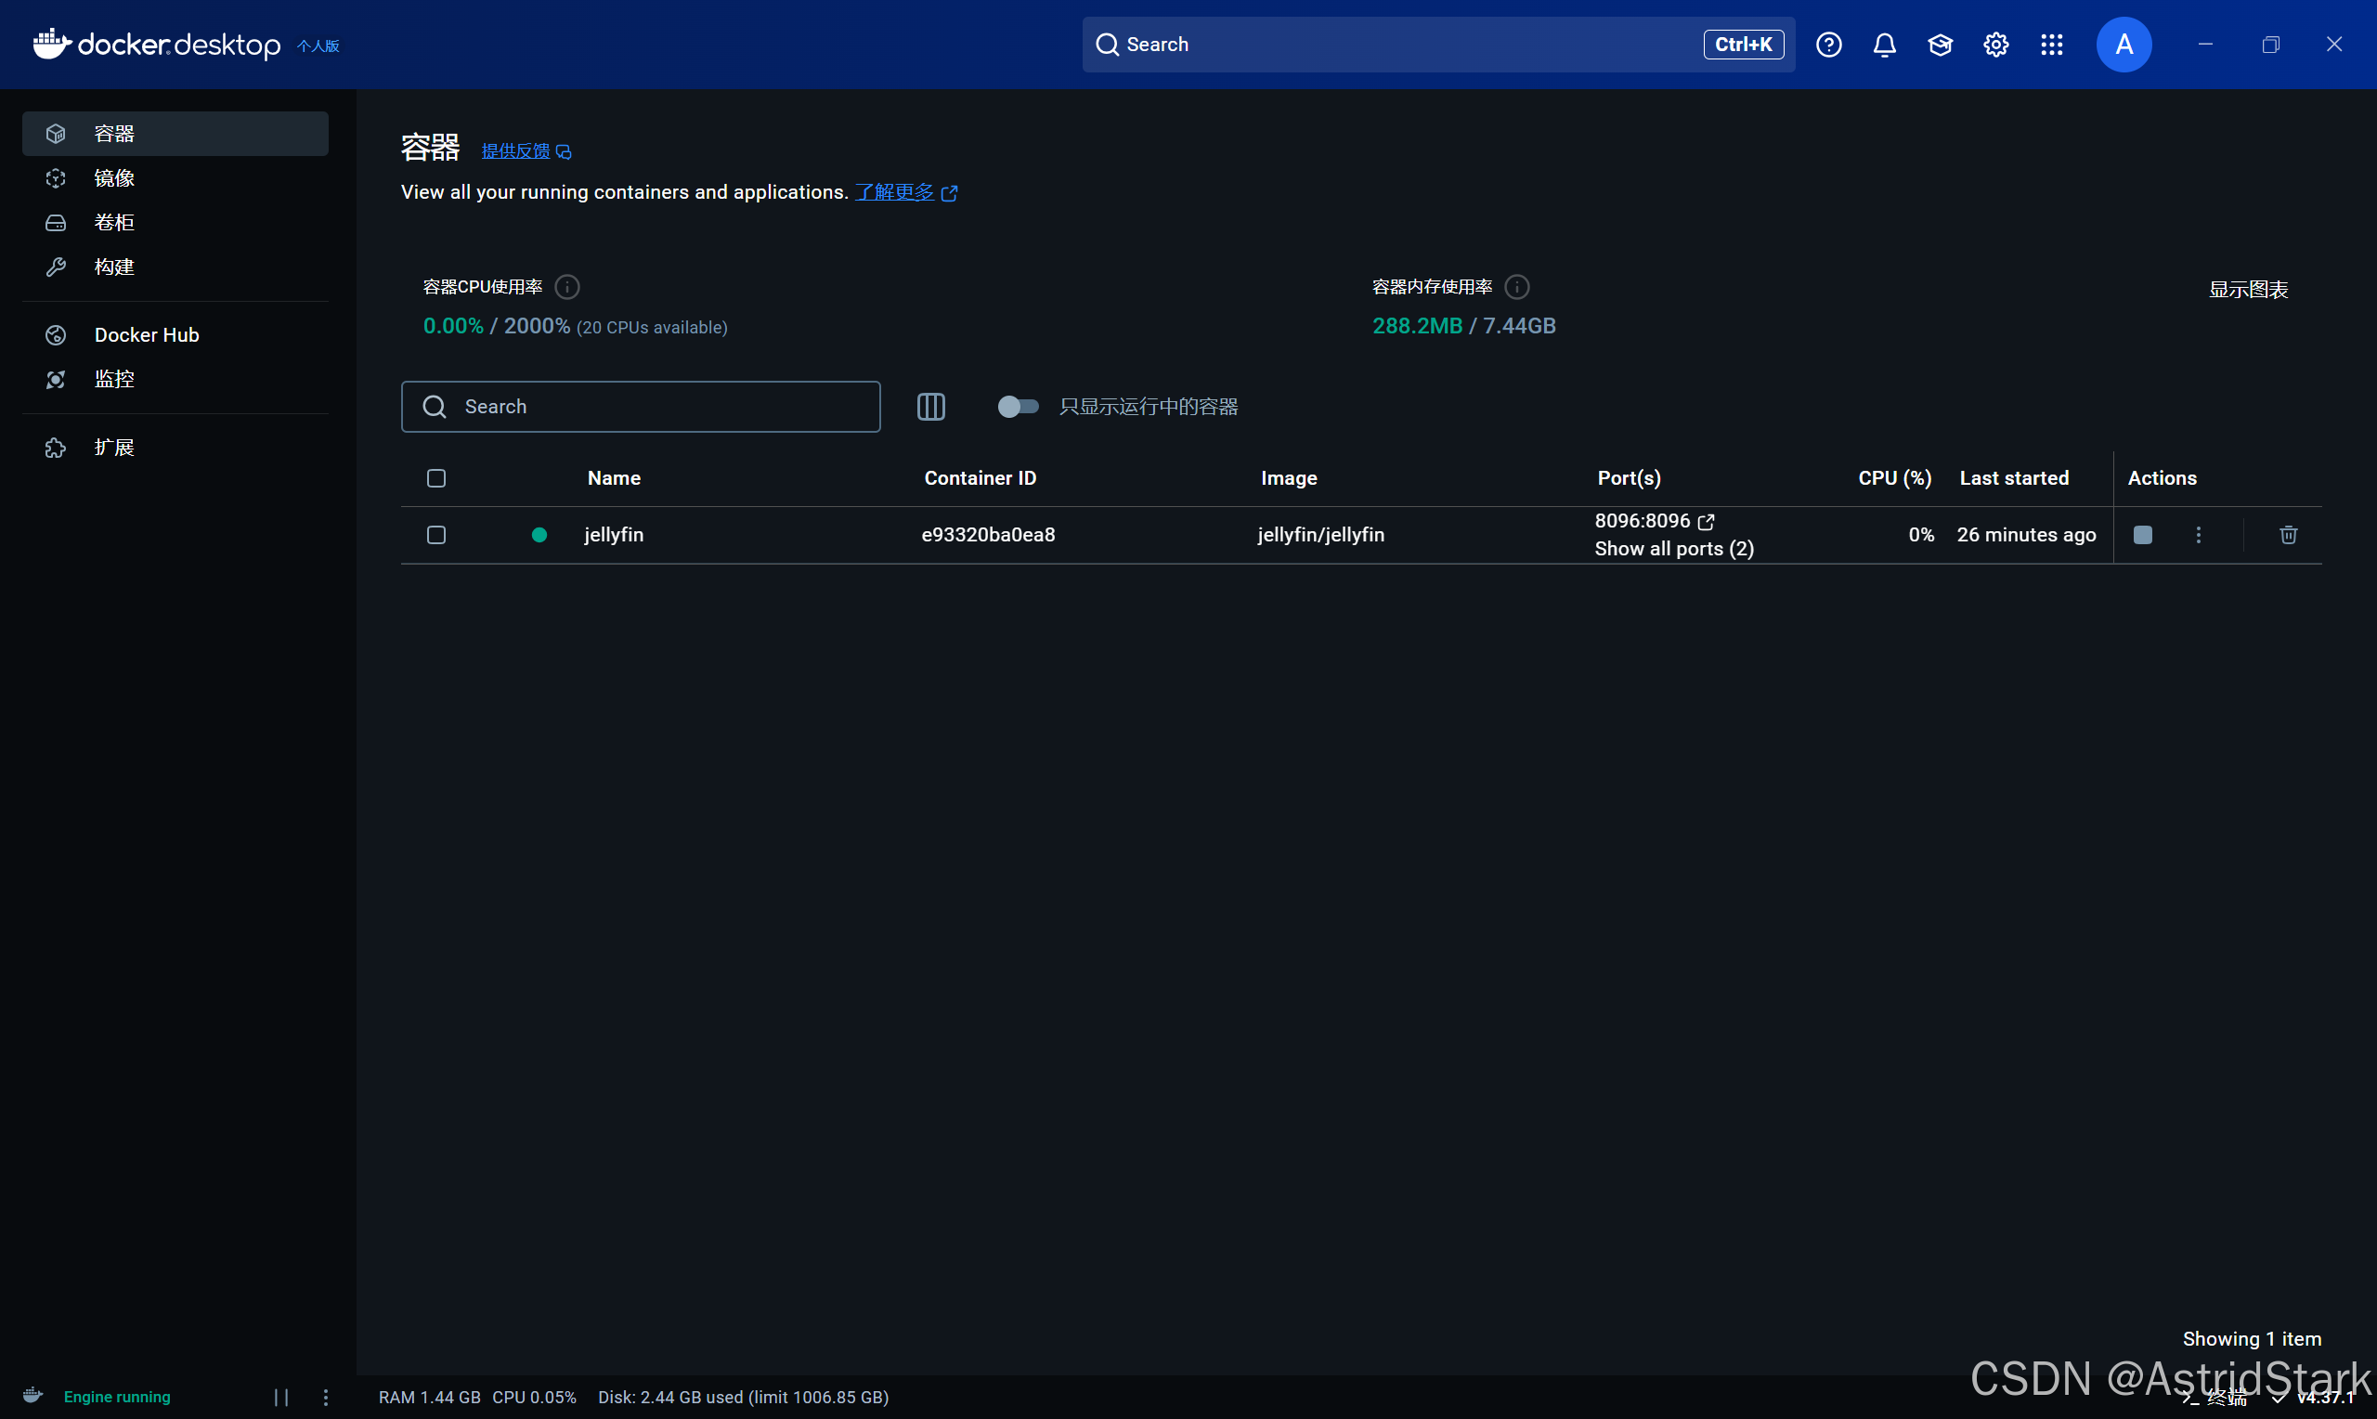The height and width of the screenshot is (1419, 2377).
Task: Close the Docker Desktop window
Action: point(2333,44)
